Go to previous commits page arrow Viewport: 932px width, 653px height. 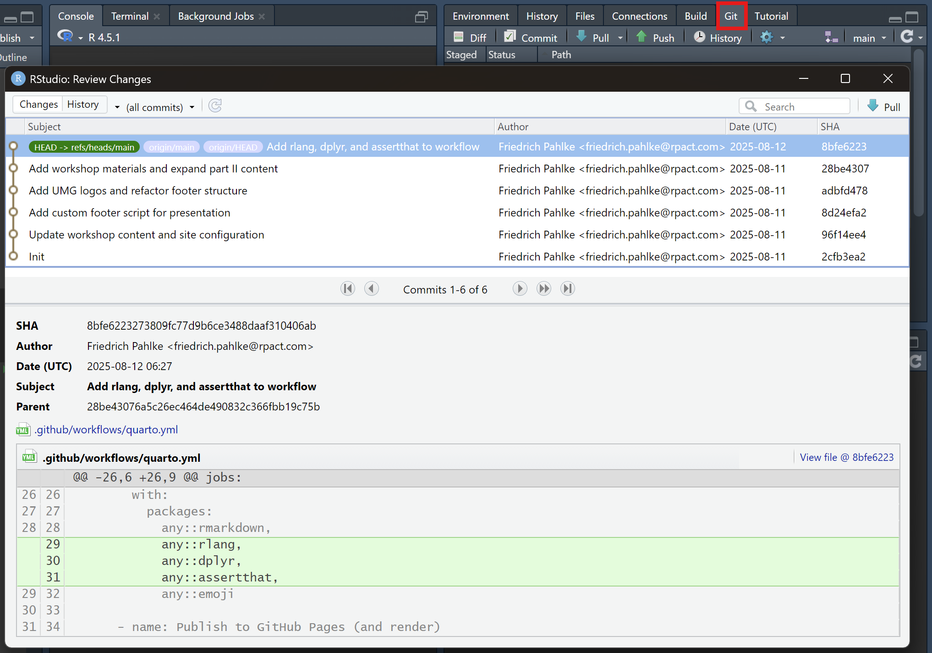coord(372,289)
